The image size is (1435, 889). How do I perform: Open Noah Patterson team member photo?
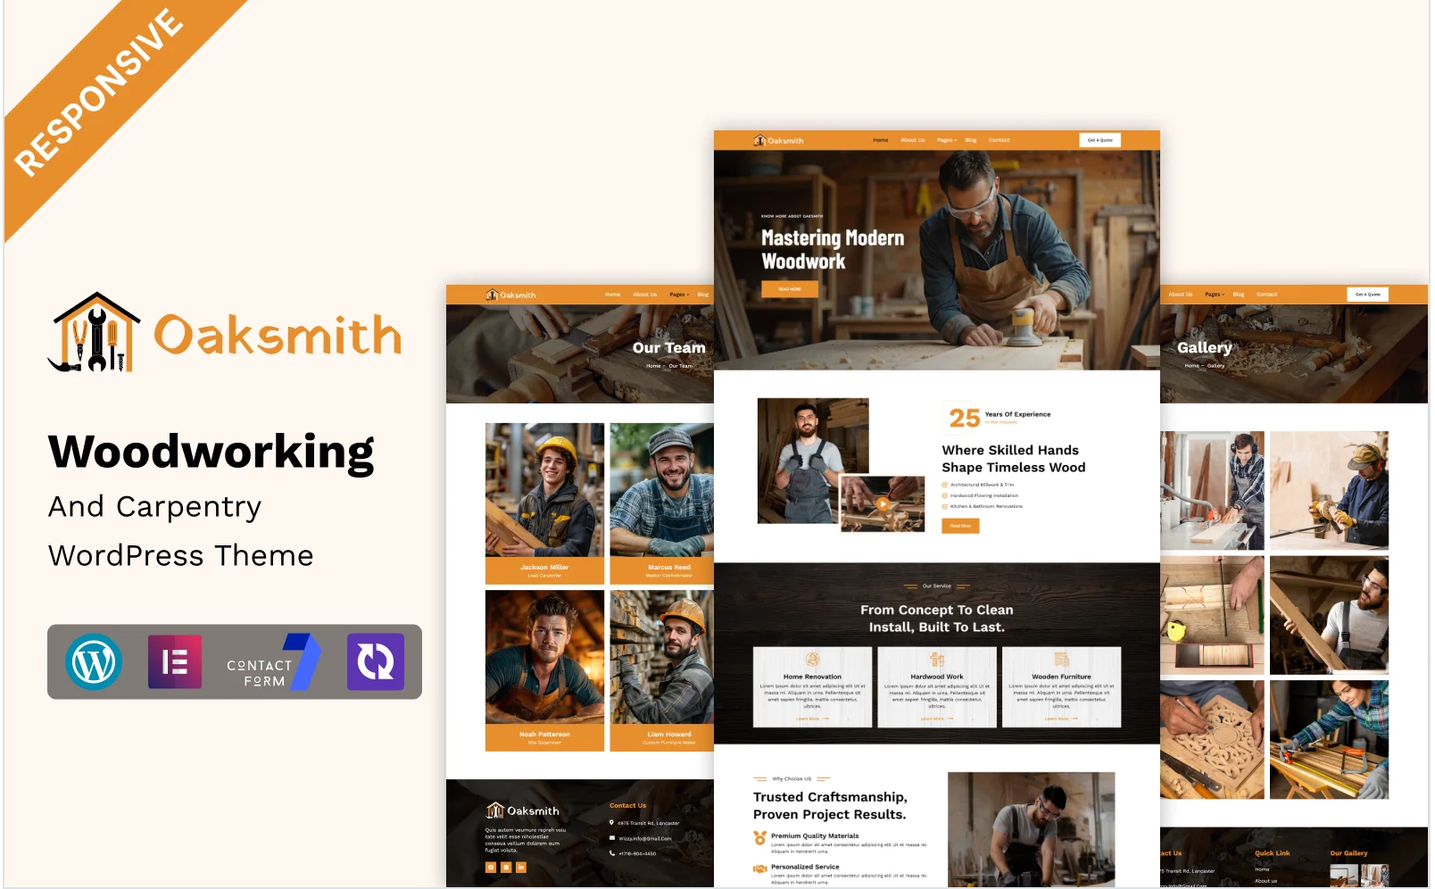click(x=544, y=657)
